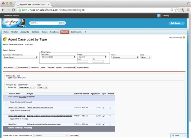Click the zoom magnifier in address bar
This screenshot has width=191, height=138.
pyautogui.click(x=172, y=10)
